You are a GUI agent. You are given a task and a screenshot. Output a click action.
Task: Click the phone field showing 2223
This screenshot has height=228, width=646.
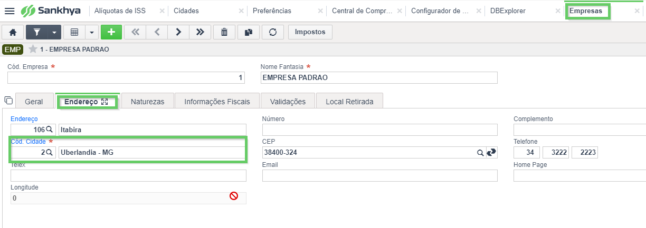coord(585,152)
